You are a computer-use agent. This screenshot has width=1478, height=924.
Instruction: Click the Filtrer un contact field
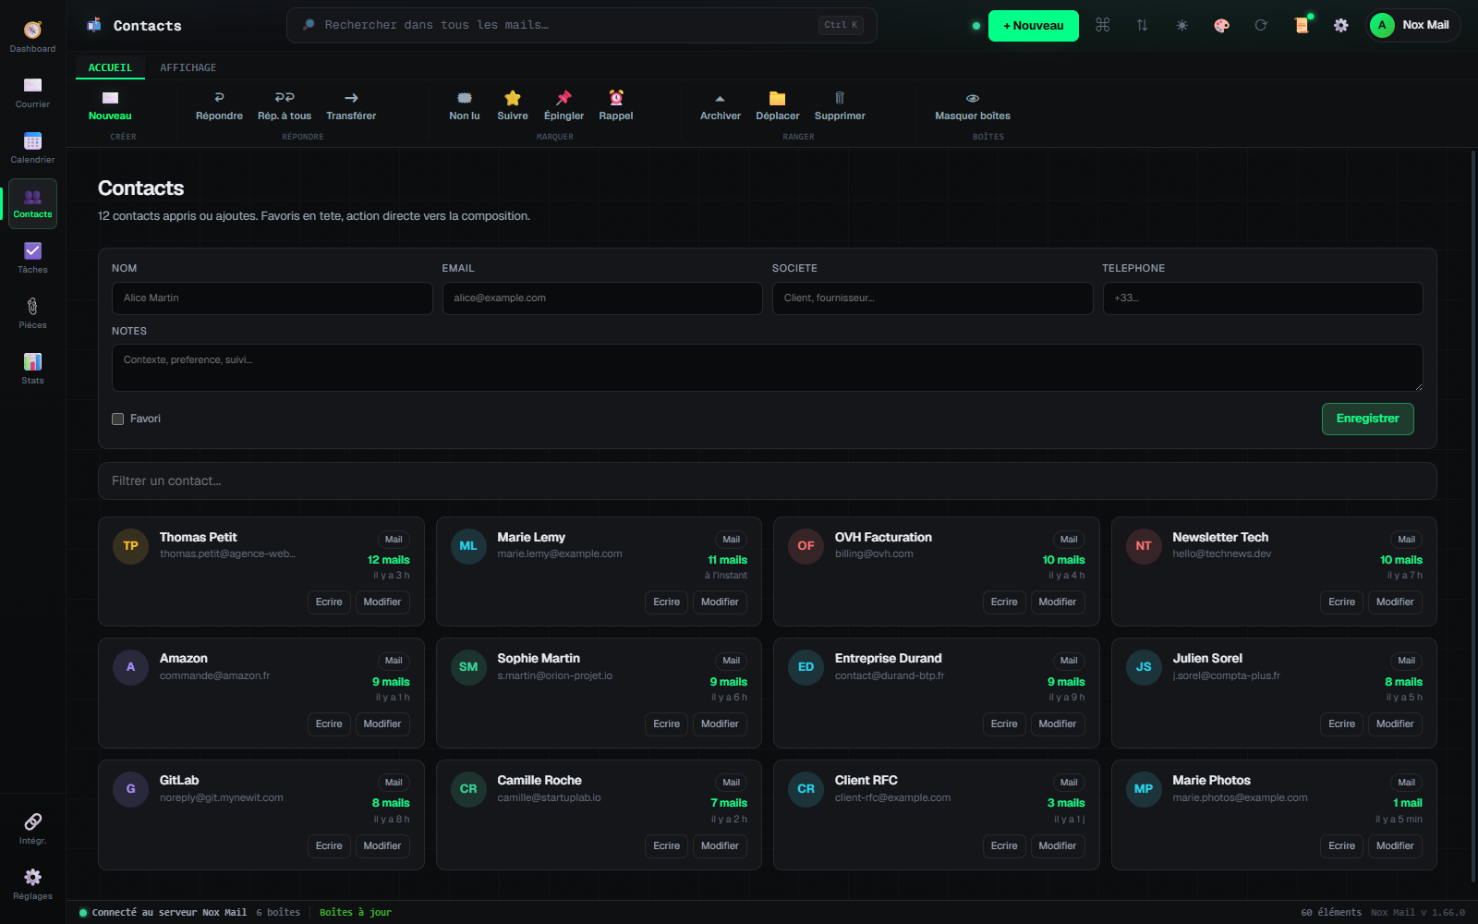click(767, 480)
